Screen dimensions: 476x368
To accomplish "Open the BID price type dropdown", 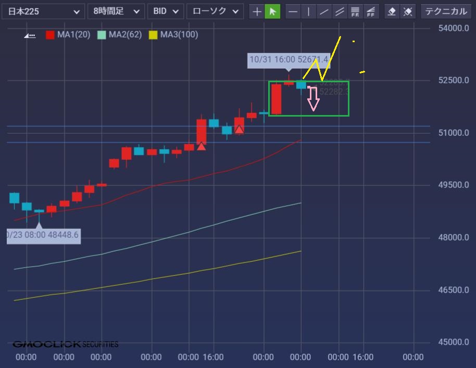I will point(166,11).
